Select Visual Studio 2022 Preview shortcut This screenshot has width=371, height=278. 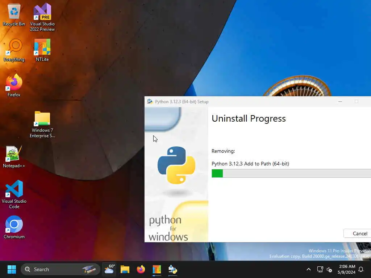pos(42,17)
